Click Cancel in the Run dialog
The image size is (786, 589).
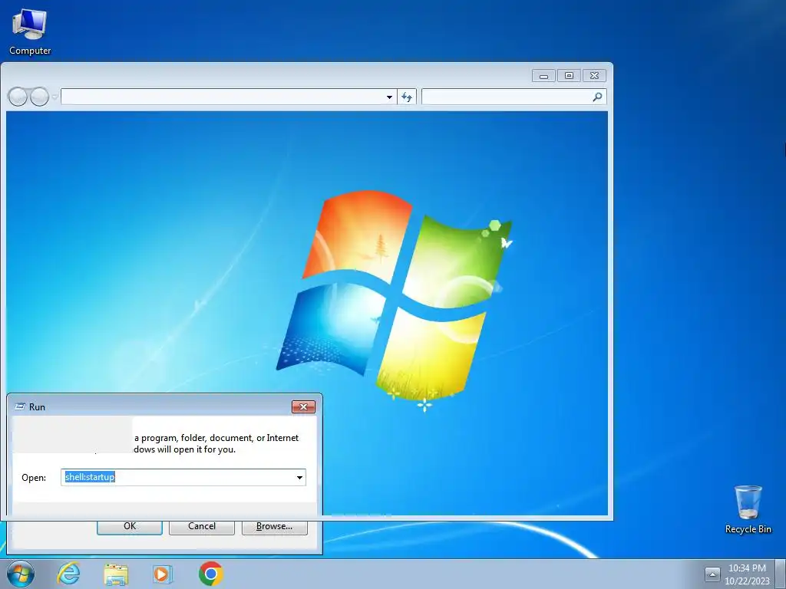click(202, 526)
